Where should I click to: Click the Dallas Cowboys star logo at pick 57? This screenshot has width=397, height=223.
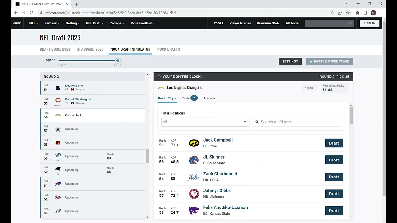tap(58, 129)
